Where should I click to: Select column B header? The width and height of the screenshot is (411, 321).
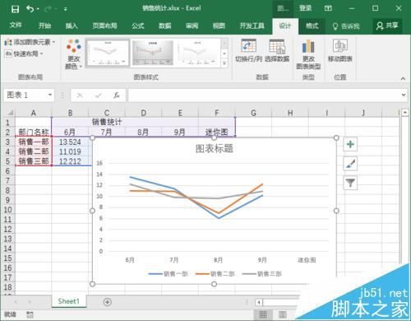click(x=70, y=113)
